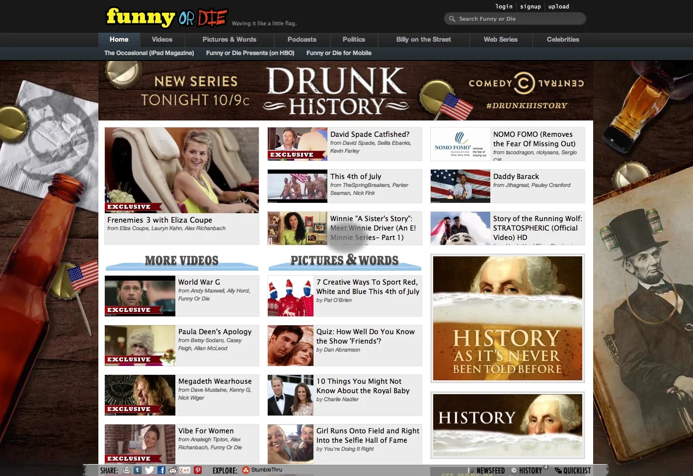Screen dimensions: 693x476
Task: Open Funny or Die for Mobile link
Action: 339,53
